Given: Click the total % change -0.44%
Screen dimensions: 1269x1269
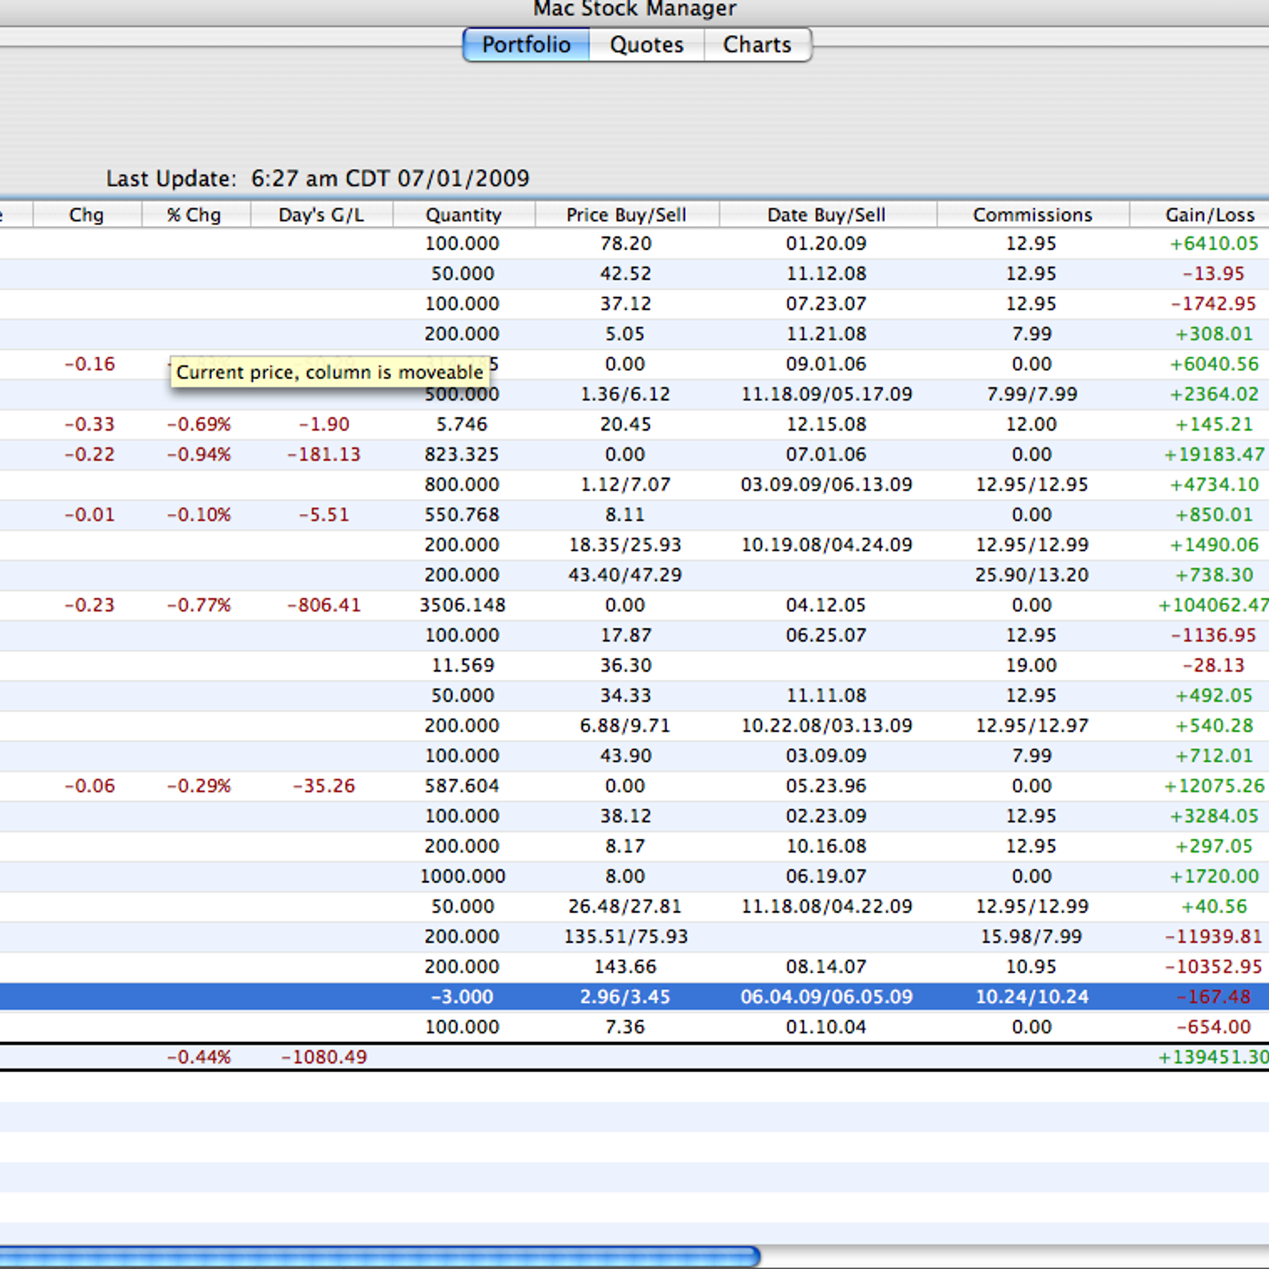Looking at the screenshot, I should 198,1057.
